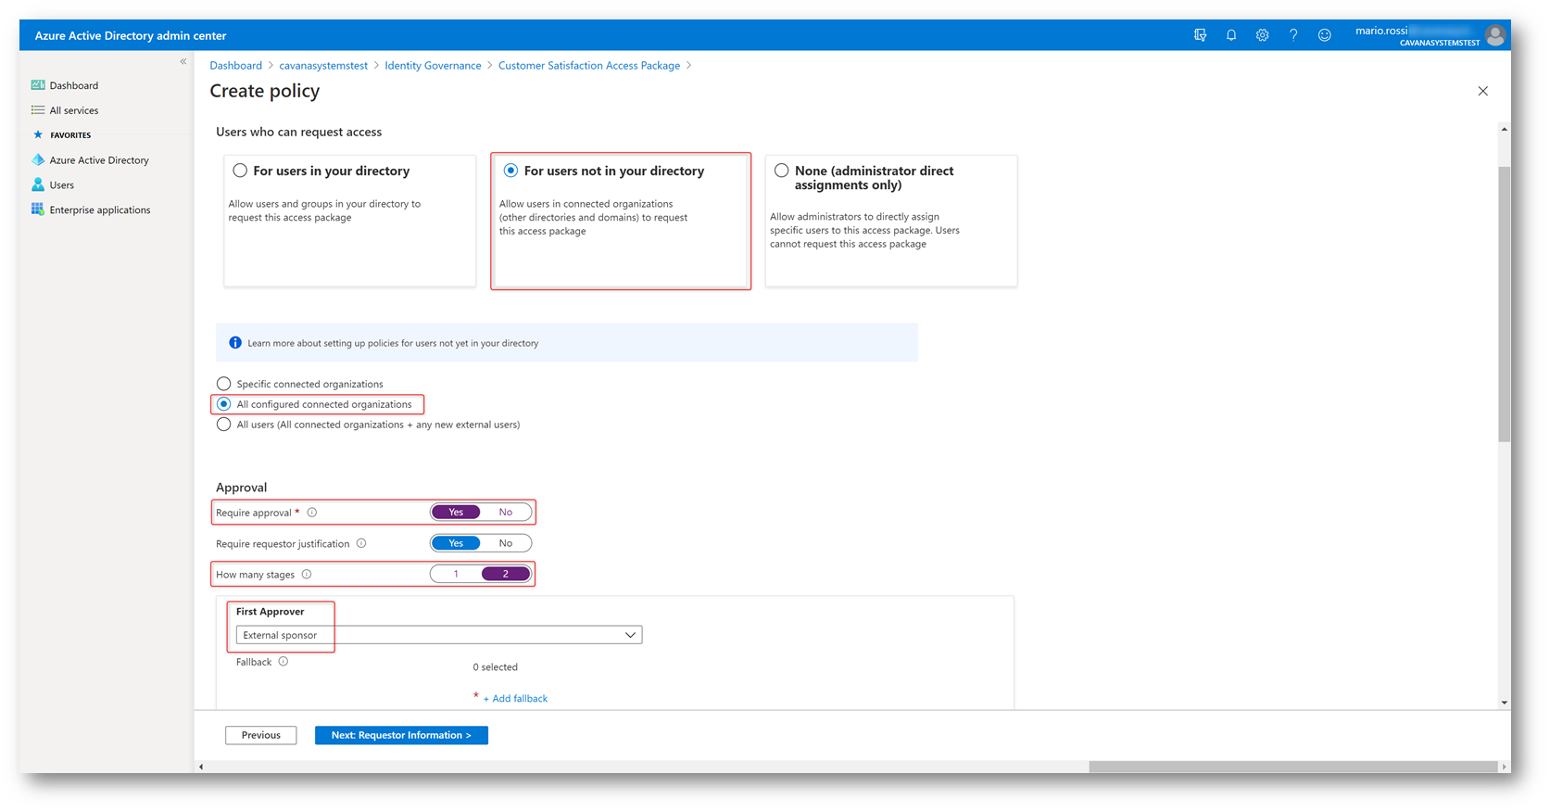Click the horizontal scrollbar right arrow

click(1503, 767)
